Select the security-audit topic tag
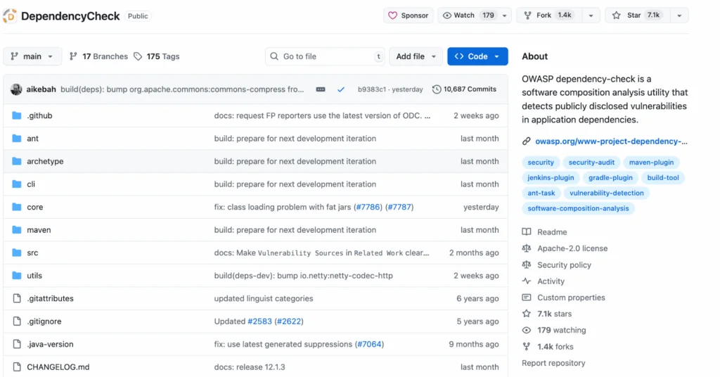The width and height of the screenshot is (720, 377). pyautogui.click(x=591, y=162)
